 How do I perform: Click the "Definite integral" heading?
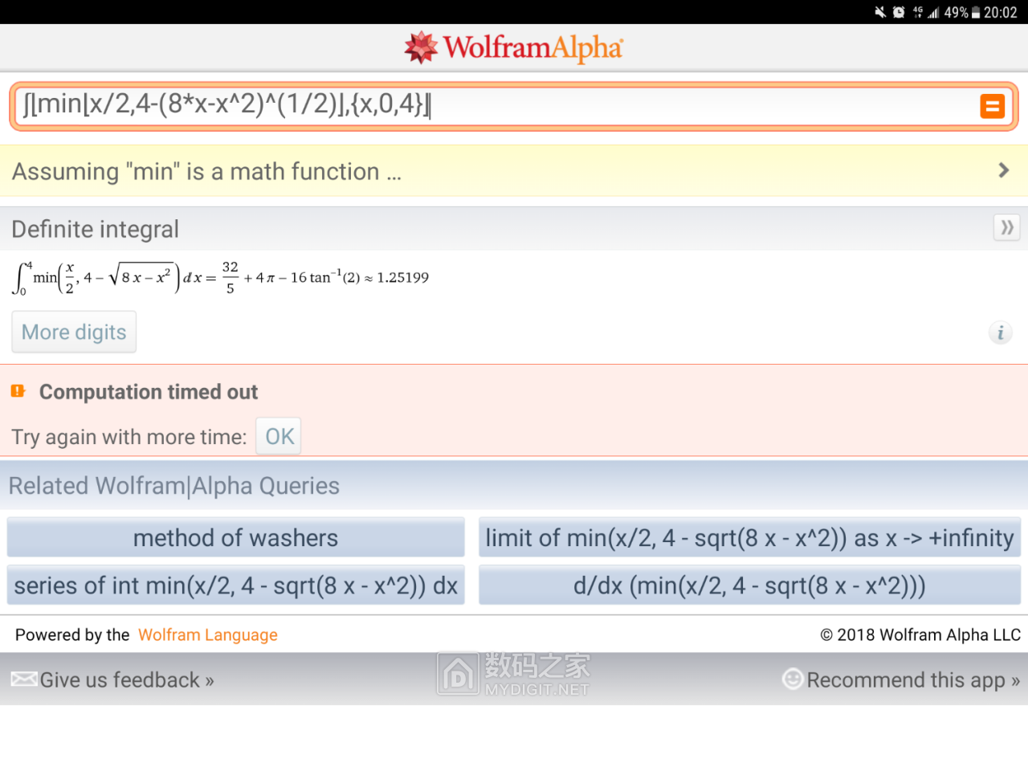(95, 229)
